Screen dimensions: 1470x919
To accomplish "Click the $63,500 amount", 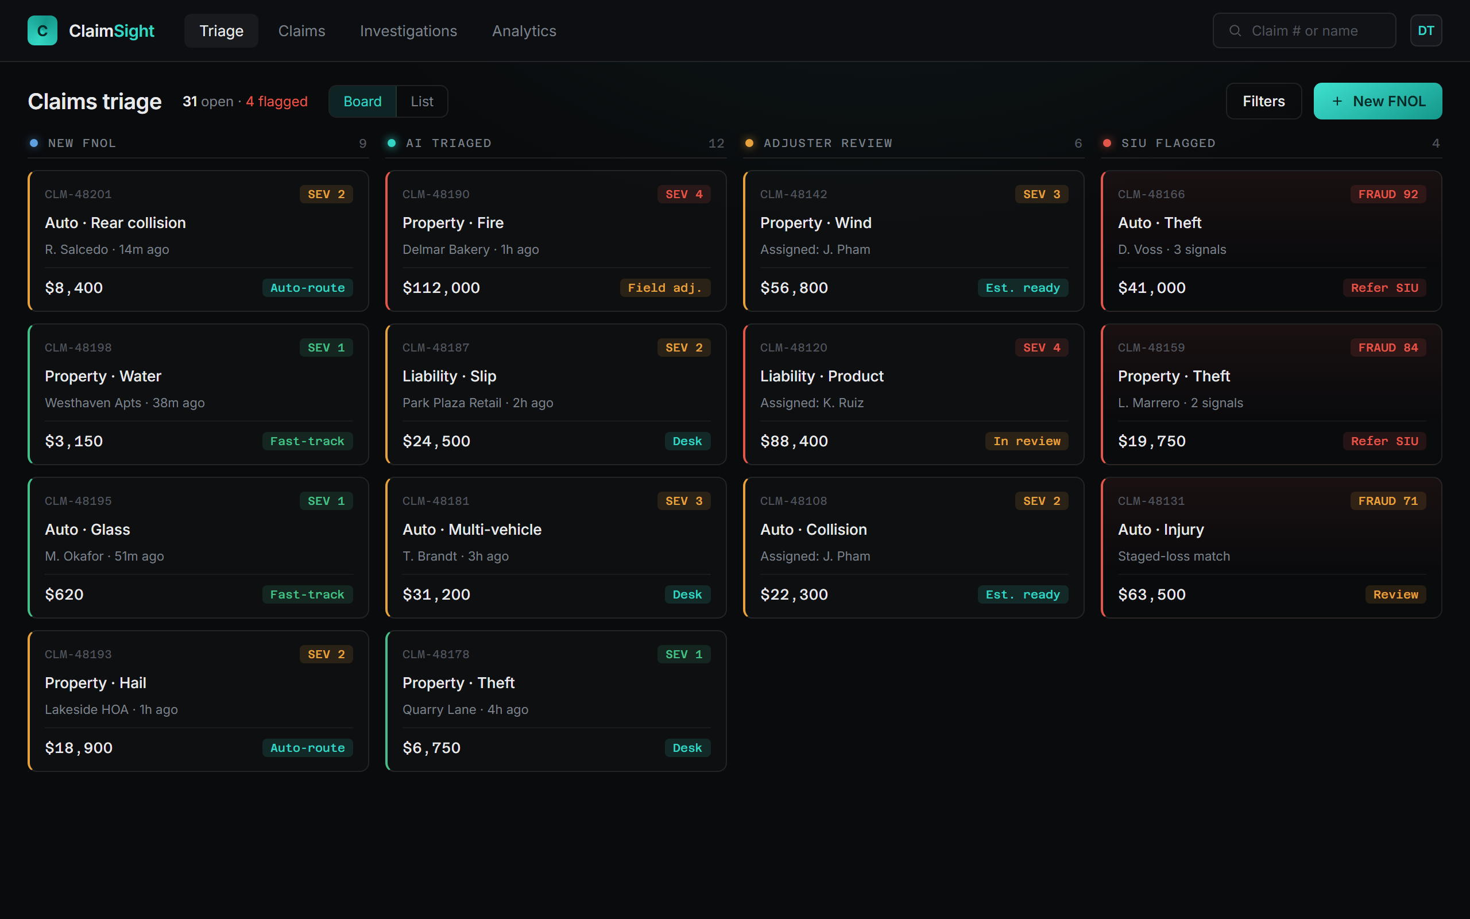I will pos(1152,594).
